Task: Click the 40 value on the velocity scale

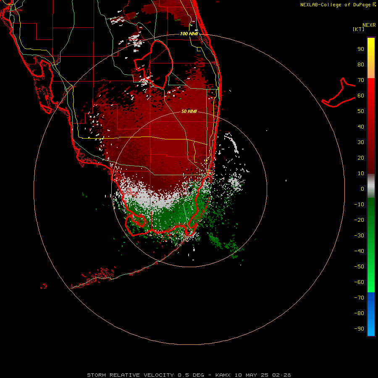Action: 361,127
